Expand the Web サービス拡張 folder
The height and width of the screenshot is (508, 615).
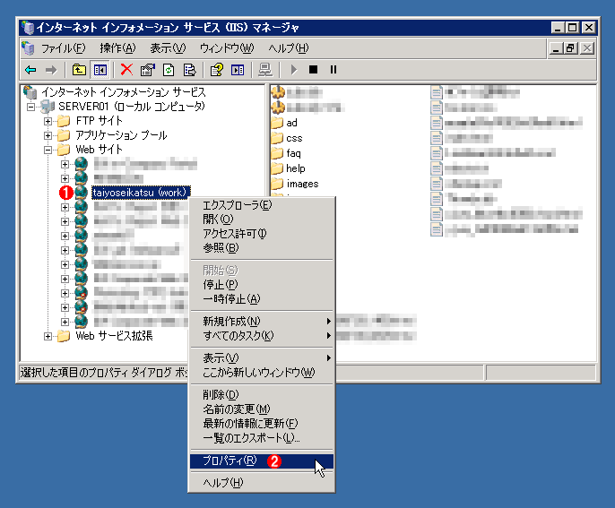click(48, 336)
